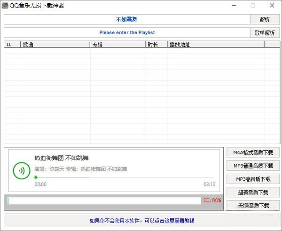Image resolution: width=282 pixels, height=231 pixels.
Task: Click the total duration 03:12
Action: [209, 185]
